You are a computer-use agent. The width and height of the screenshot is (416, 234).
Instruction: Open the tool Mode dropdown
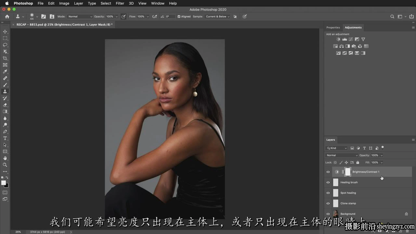[80, 17]
